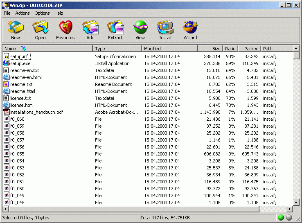Open the Actions menu
Viewport: 302px width, 223px height.
tap(23, 13)
